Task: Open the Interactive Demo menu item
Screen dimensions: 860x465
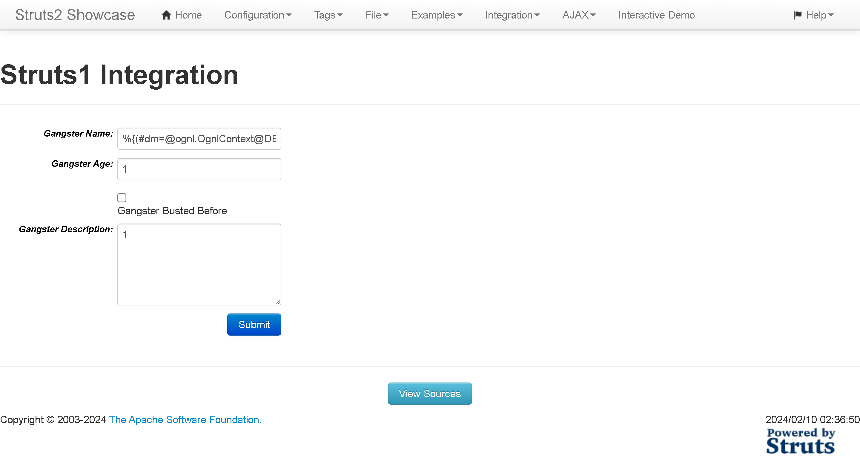Action: click(656, 15)
